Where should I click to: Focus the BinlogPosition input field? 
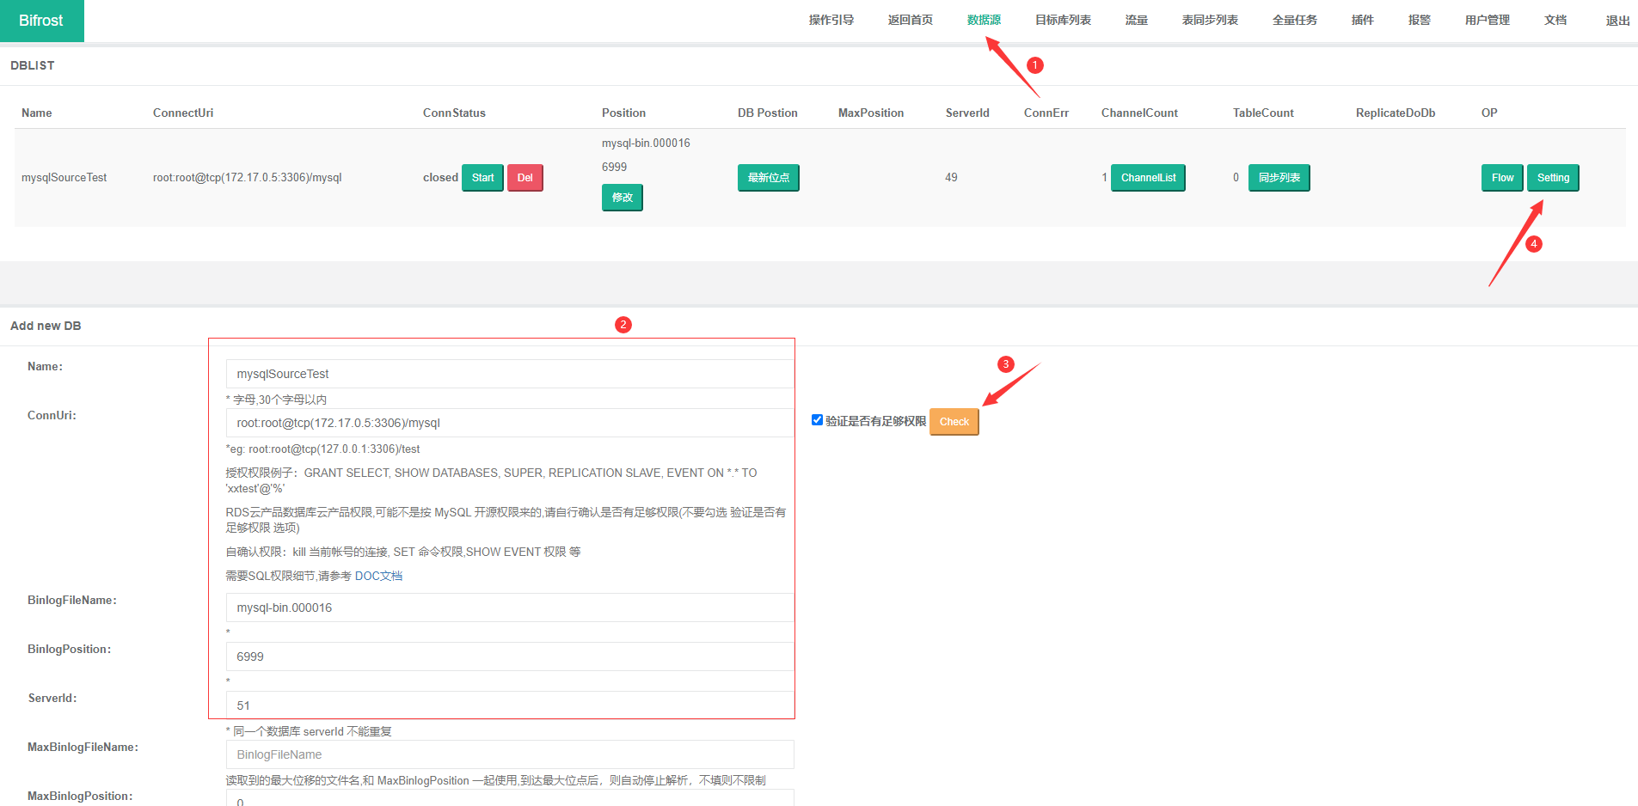point(509,656)
